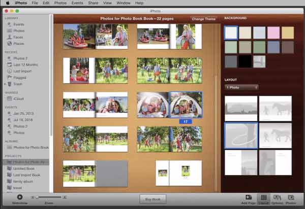This screenshot has height=209, width=305.
Task: Choose the bottom-right portrait layout thumbnail
Action: pyautogui.click(x=276, y=163)
